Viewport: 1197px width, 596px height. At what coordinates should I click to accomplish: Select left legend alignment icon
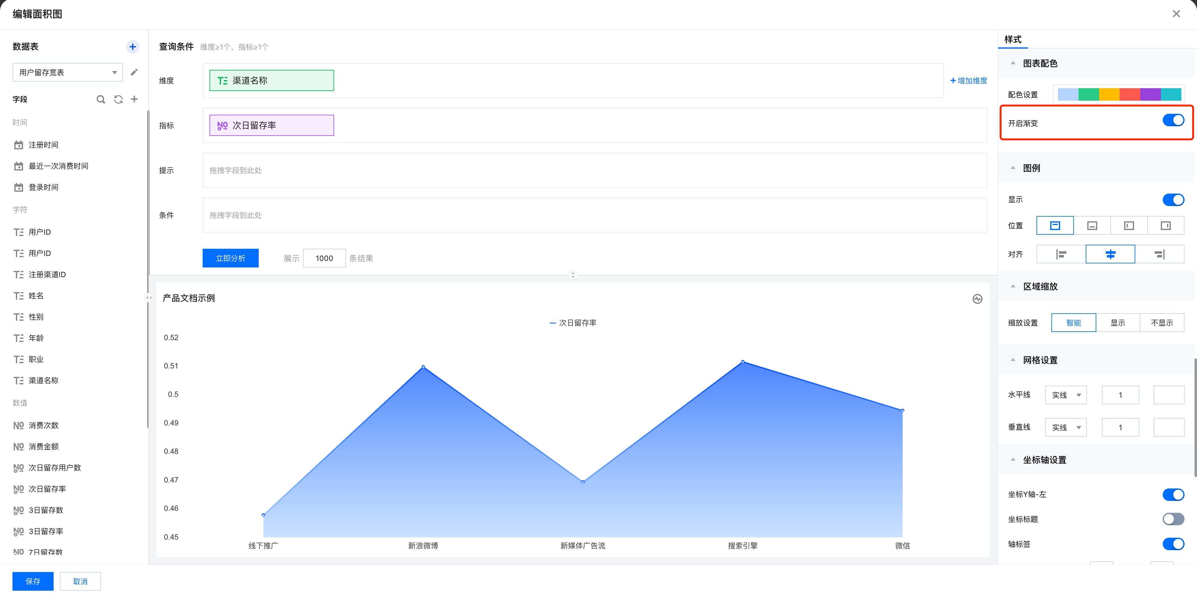click(1061, 254)
